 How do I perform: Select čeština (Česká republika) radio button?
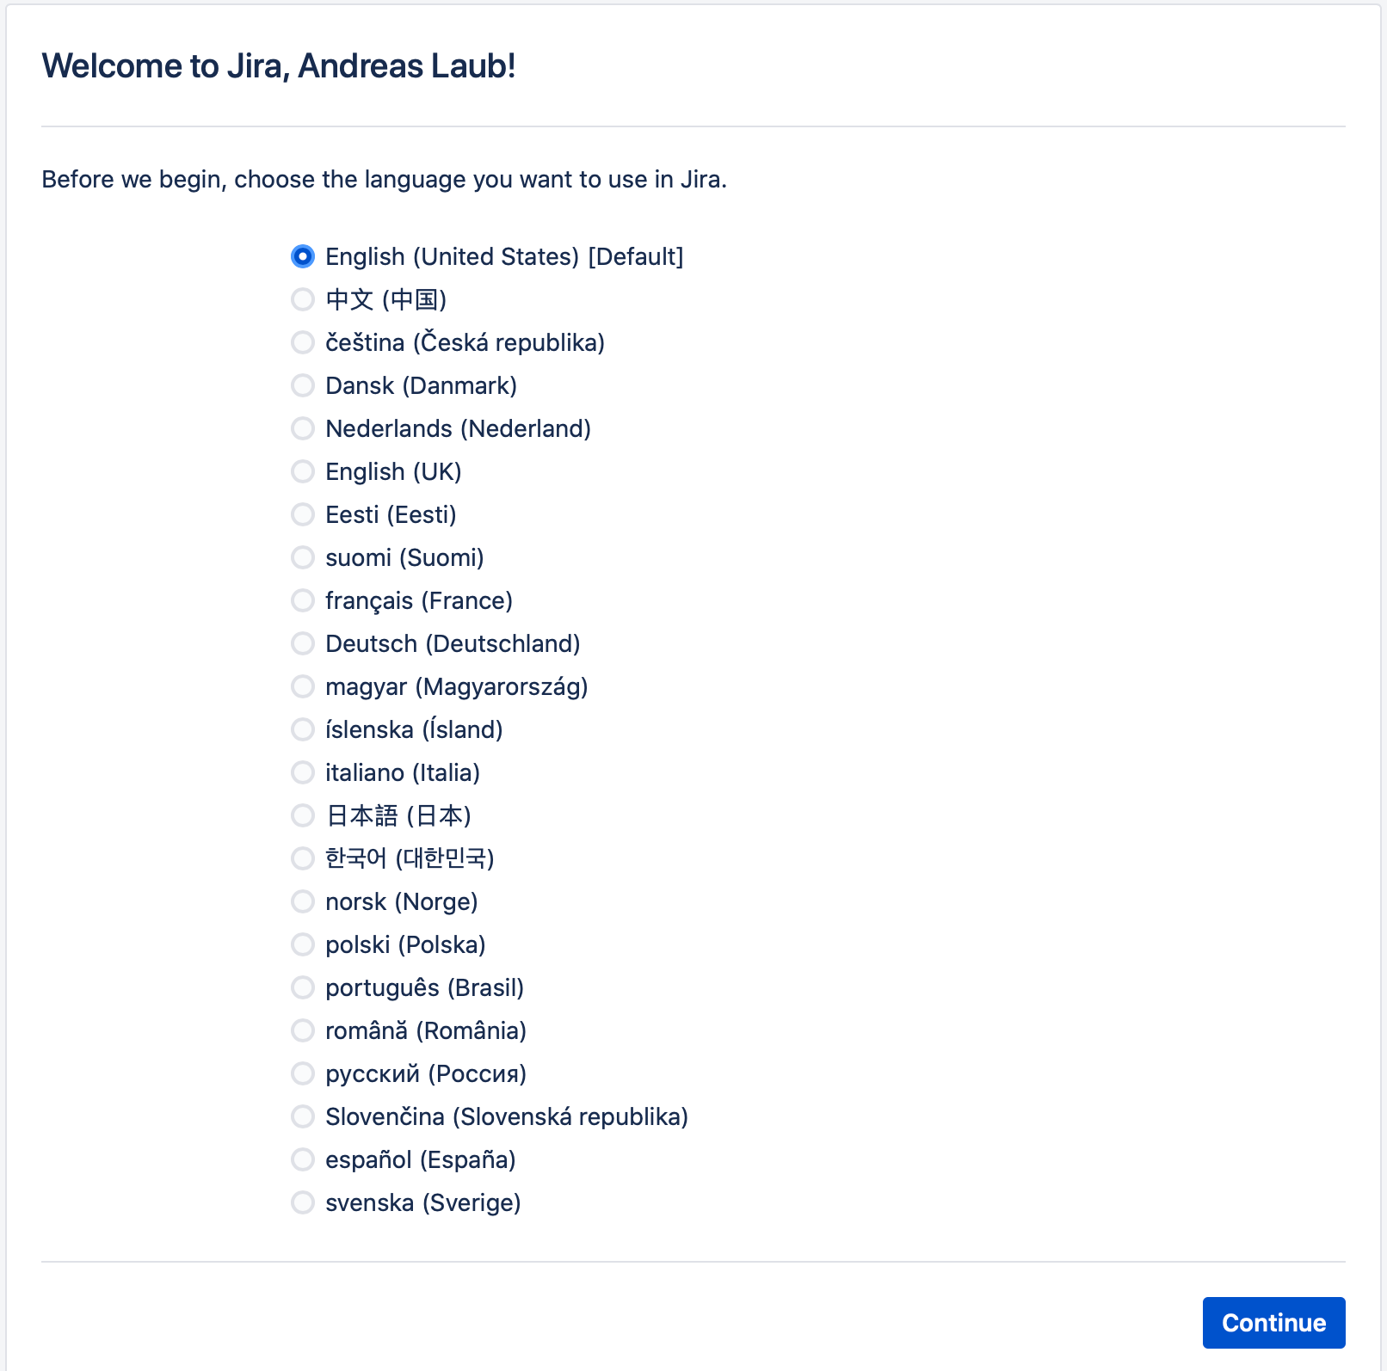click(303, 342)
